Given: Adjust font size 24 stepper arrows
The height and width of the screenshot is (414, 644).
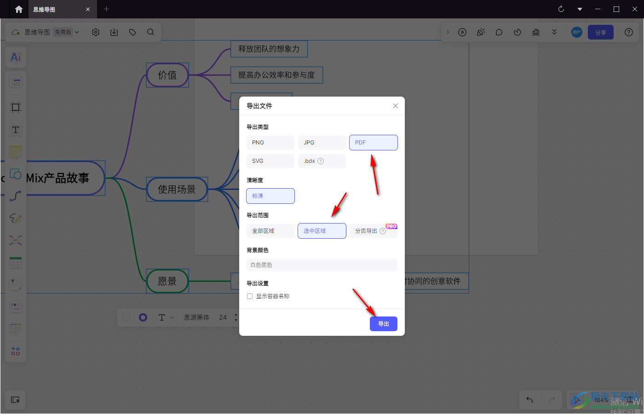Looking at the screenshot, I should tap(236, 317).
